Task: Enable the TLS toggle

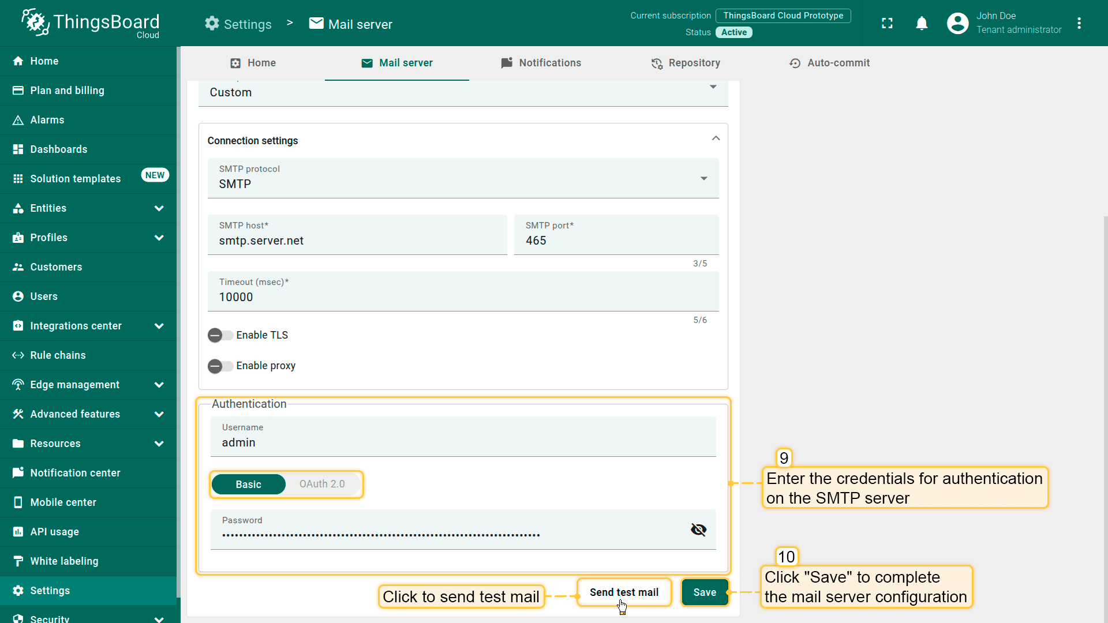Action: [x=220, y=335]
